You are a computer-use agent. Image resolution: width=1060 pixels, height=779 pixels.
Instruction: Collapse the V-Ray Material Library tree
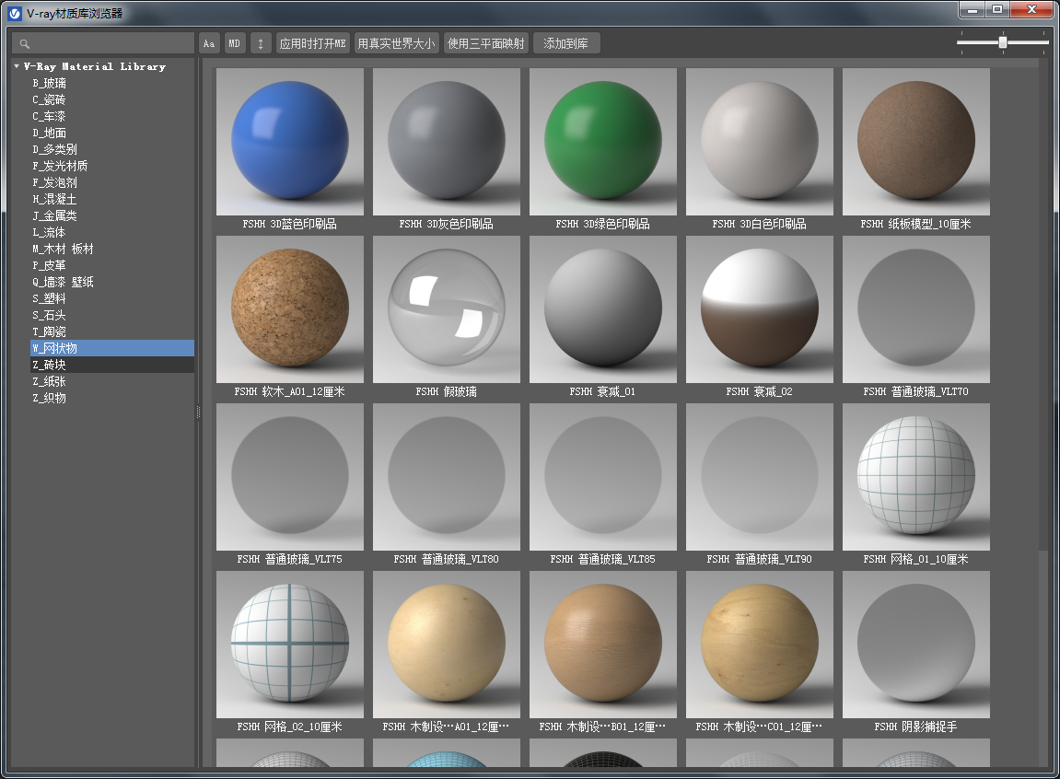tap(17, 66)
